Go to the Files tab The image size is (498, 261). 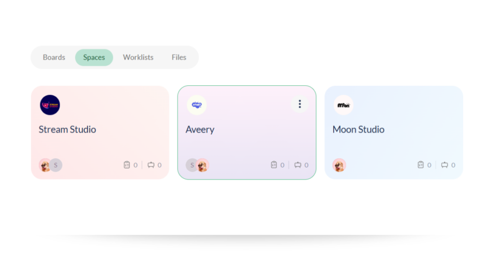pos(179,57)
